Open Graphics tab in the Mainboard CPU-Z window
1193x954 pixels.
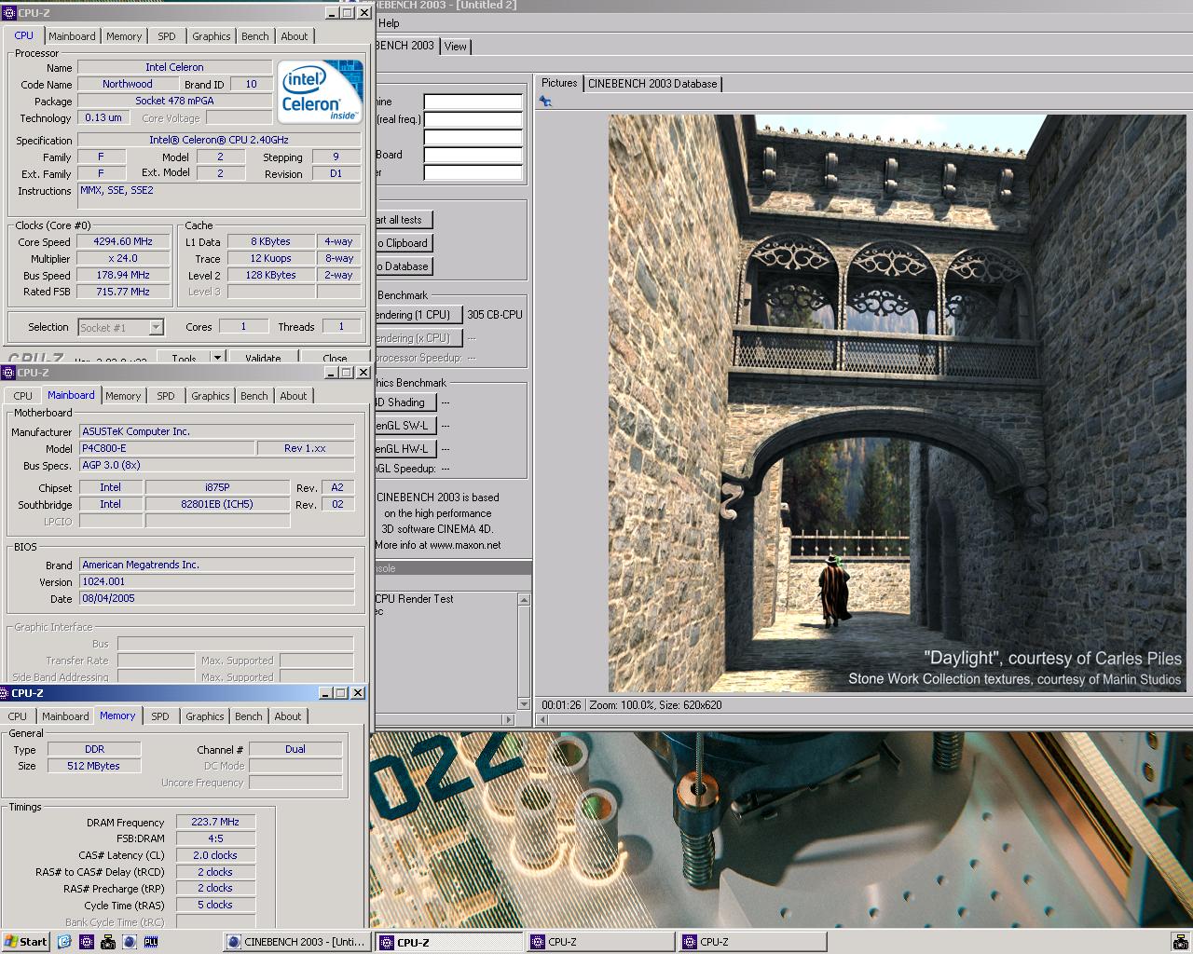click(x=210, y=396)
